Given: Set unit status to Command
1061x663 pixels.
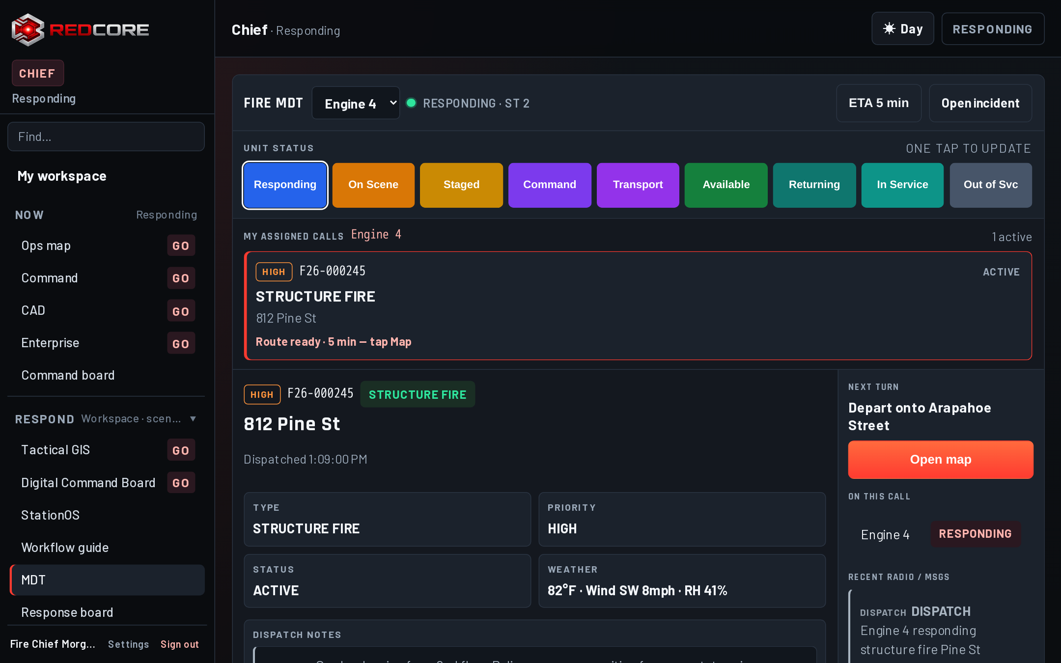Looking at the screenshot, I should click(x=550, y=185).
